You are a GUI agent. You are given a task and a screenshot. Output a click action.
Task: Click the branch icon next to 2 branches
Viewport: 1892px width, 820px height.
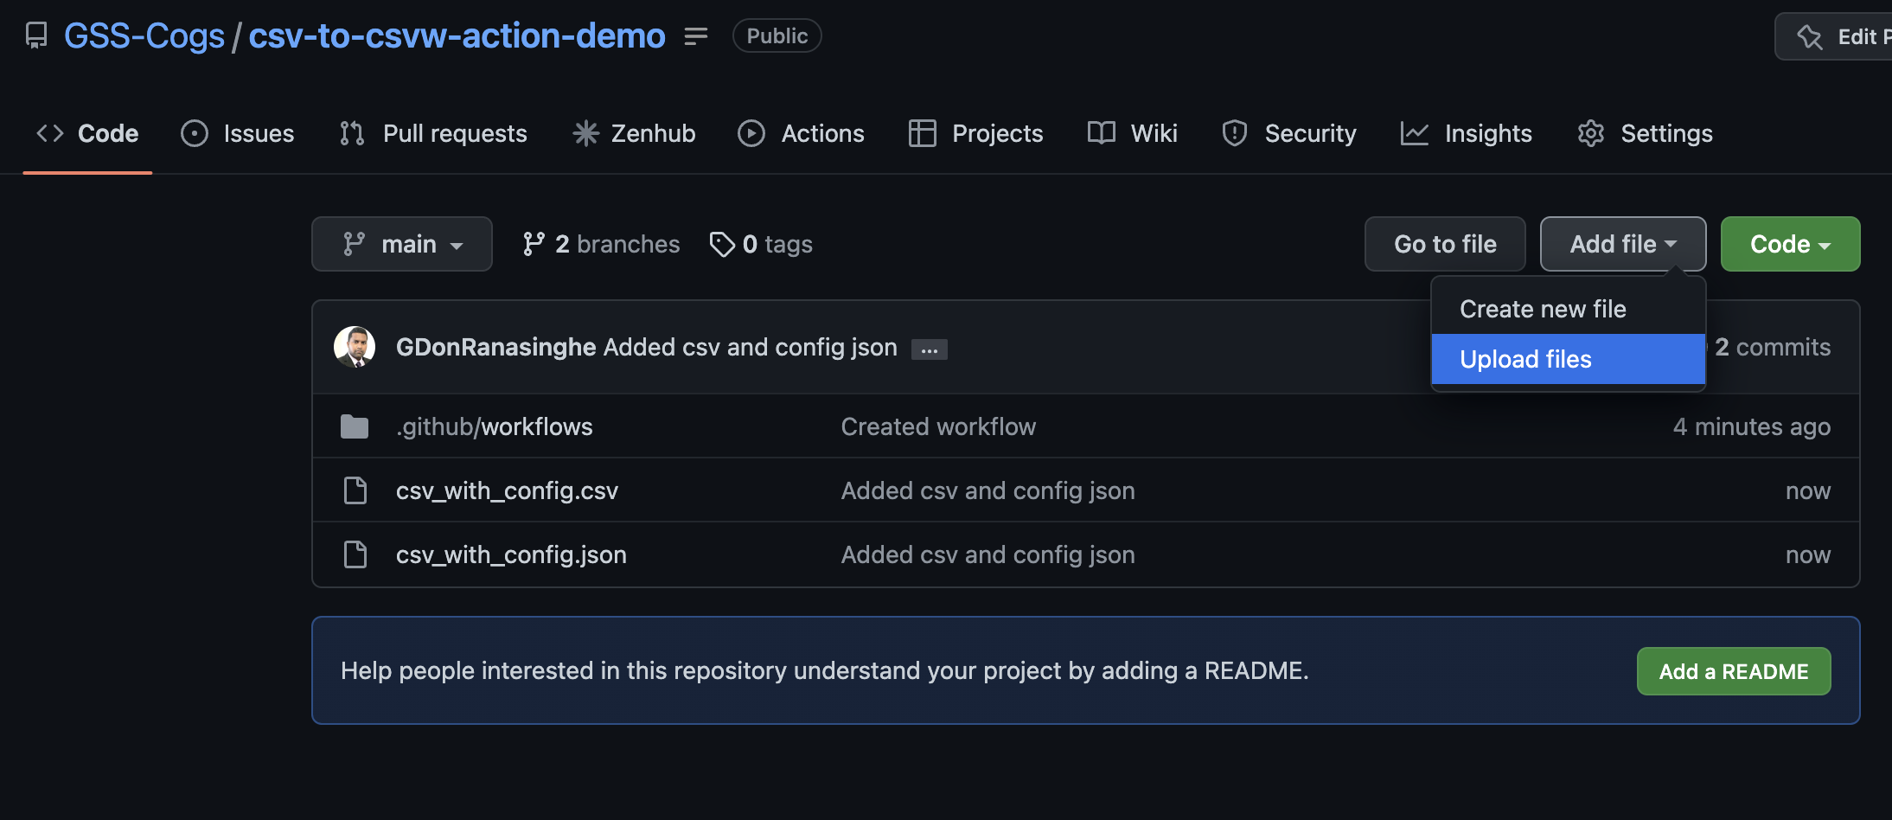(x=534, y=244)
